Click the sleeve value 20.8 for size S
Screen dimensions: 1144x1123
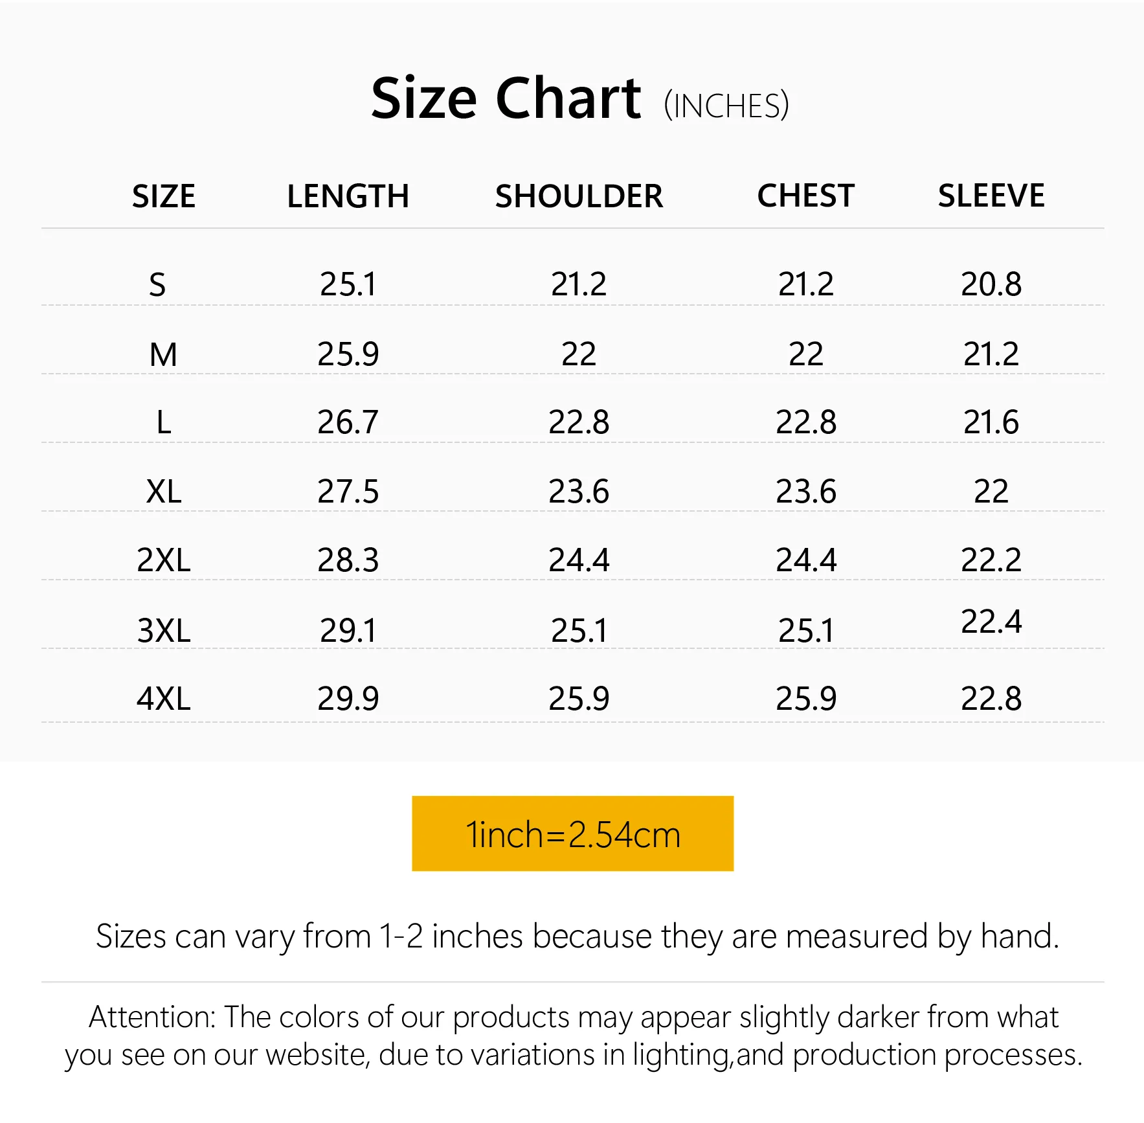tap(991, 284)
